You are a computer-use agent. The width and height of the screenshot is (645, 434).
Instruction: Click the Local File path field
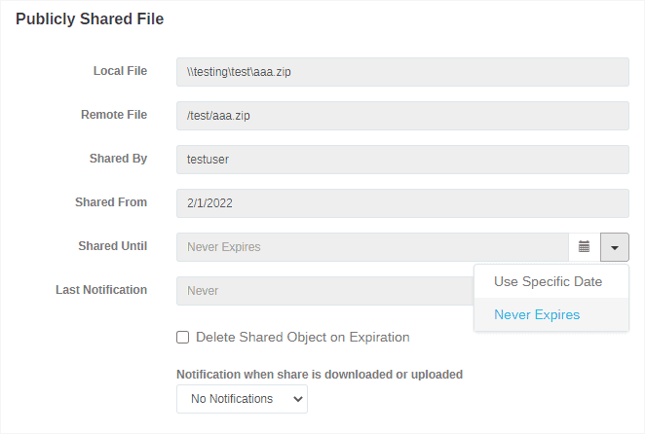(x=402, y=72)
